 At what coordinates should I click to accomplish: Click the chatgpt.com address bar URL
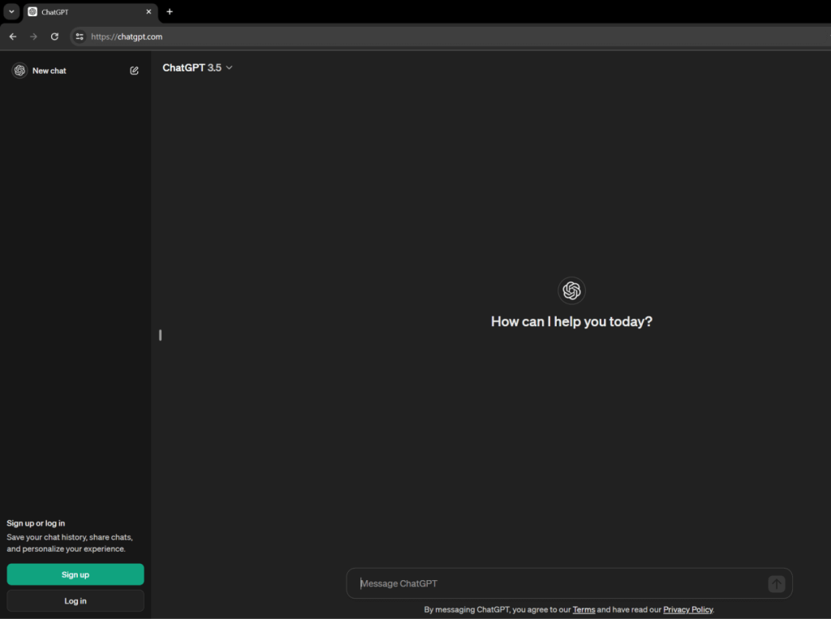[x=127, y=37]
